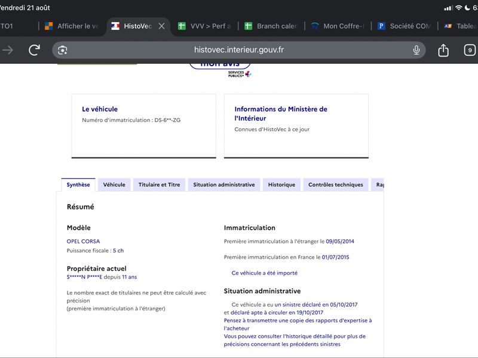Reload the HistoVec page

[34, 50]
